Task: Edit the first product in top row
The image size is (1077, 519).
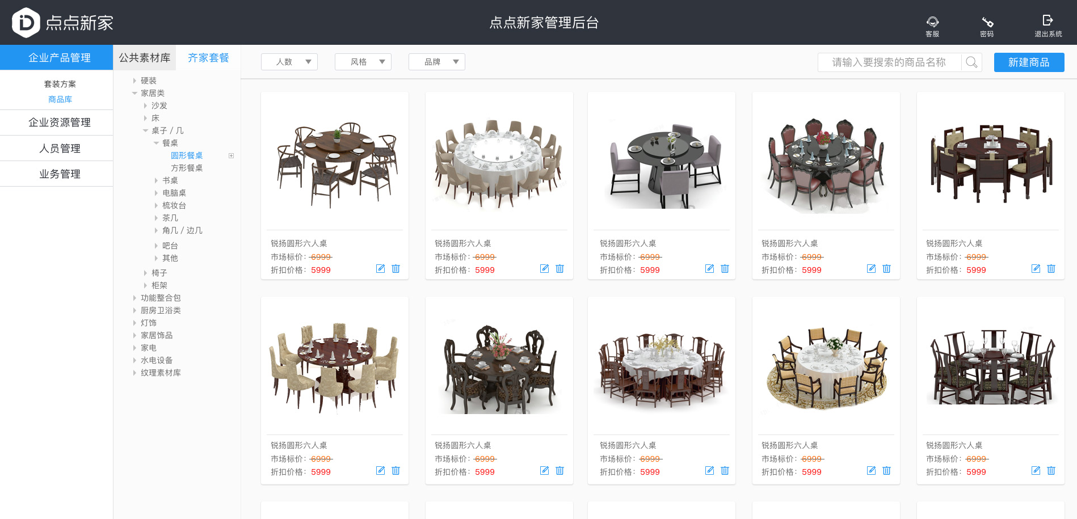Action: (x=380, y=269)
